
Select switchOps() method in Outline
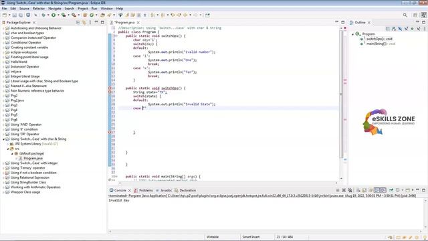(x=379, y=39)
